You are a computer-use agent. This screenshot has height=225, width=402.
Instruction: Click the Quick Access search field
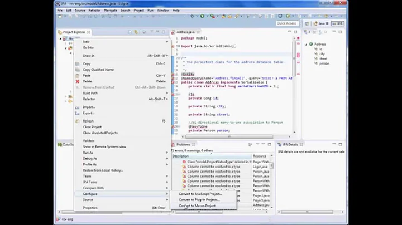288,23
